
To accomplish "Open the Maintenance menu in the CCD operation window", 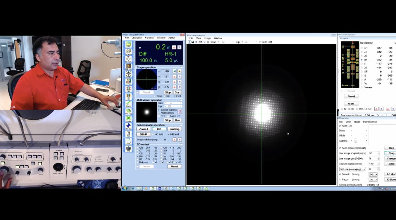I will click(x=370, y=122).
